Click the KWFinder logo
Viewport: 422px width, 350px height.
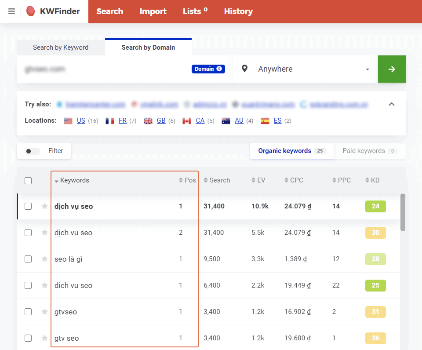coord(53,11)
